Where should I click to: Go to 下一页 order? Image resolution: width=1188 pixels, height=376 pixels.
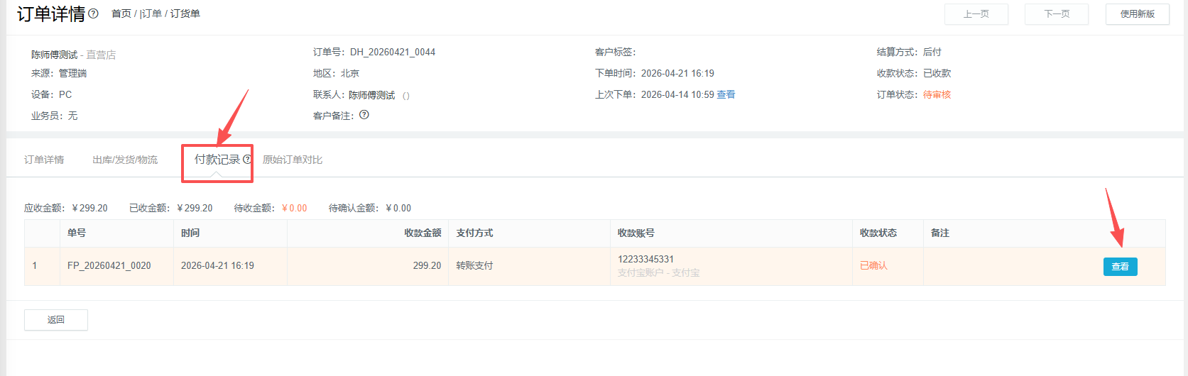[1057, 14]
